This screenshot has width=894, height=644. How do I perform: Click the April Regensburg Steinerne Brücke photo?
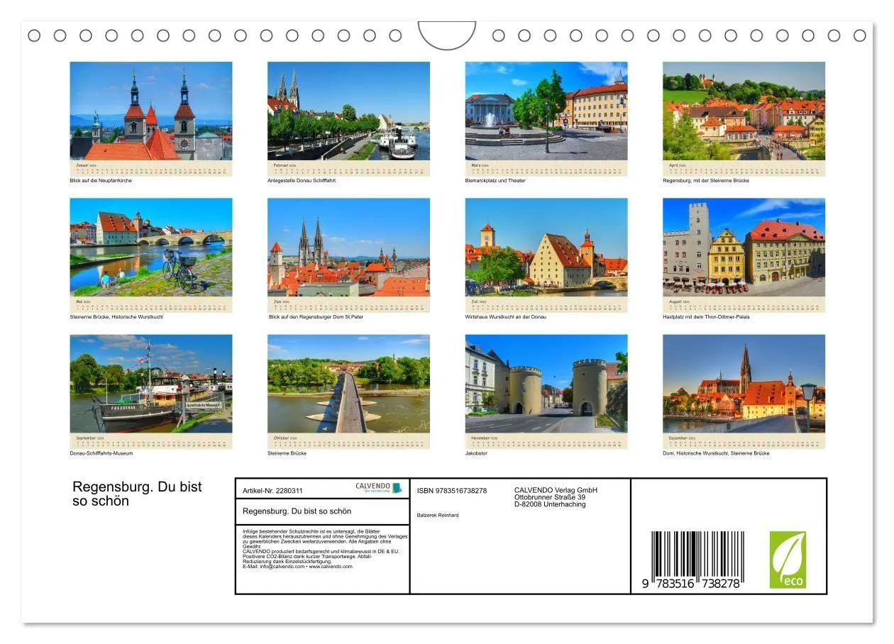[x=744, y=111]
